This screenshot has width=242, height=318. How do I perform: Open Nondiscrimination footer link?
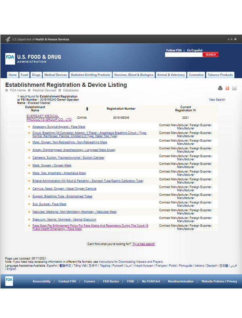[181, 281]
